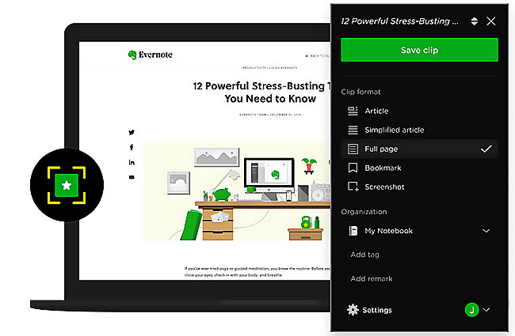Click the Add remark field
Viewport: 515px width, 336px height.
click(419, 278)
